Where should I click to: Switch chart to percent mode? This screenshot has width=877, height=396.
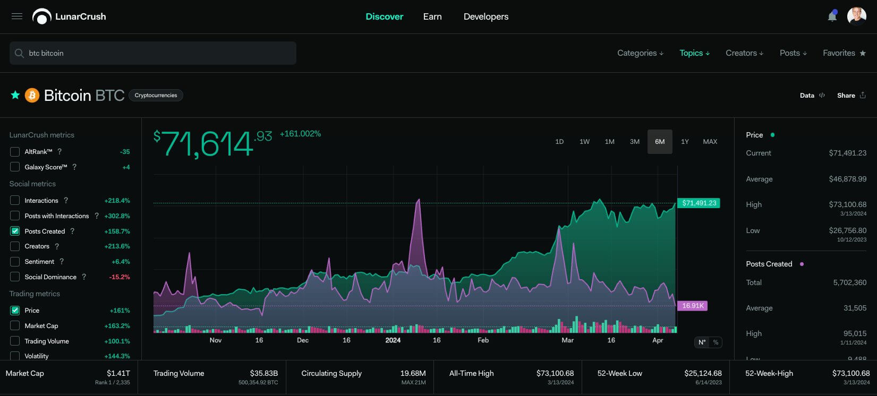716,342
